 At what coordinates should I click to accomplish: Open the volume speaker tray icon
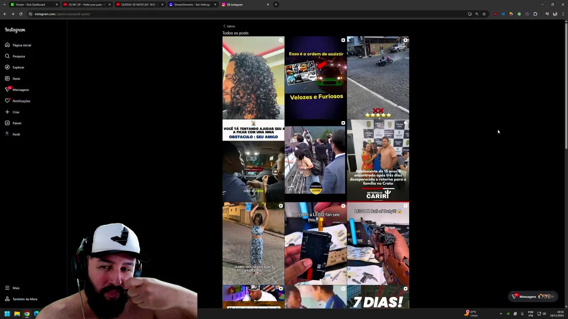544,314
